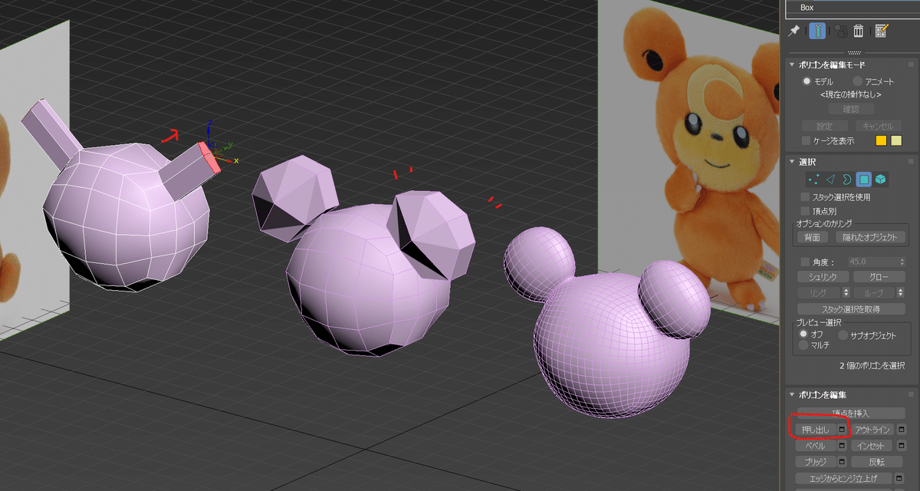Viewport: 920px width, 491px height.
Task: Enable 角度 checkbox
Action: [x=806, y=262]
